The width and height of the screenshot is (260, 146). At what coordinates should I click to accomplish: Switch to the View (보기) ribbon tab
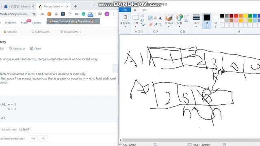145,10
